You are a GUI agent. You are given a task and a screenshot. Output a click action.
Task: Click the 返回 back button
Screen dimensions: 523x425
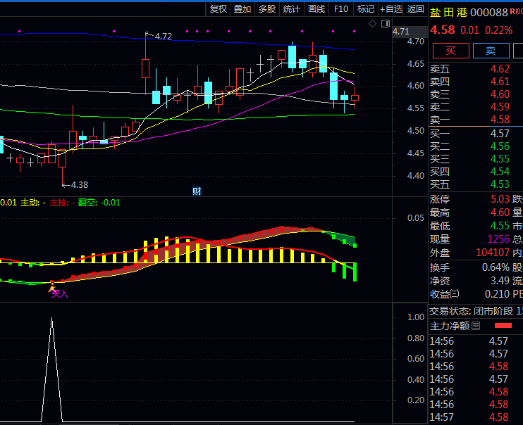click(x=416, y=9)
